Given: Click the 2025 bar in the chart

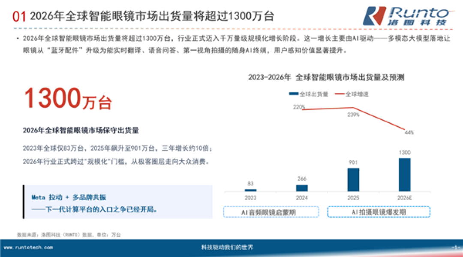Looking at the screenshot, I should pyautogui.click(x=353, y=180).
